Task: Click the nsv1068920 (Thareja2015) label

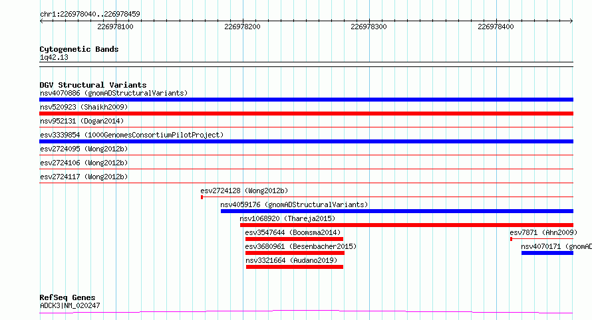Action: pyautogui.click(x=287, y=218)
